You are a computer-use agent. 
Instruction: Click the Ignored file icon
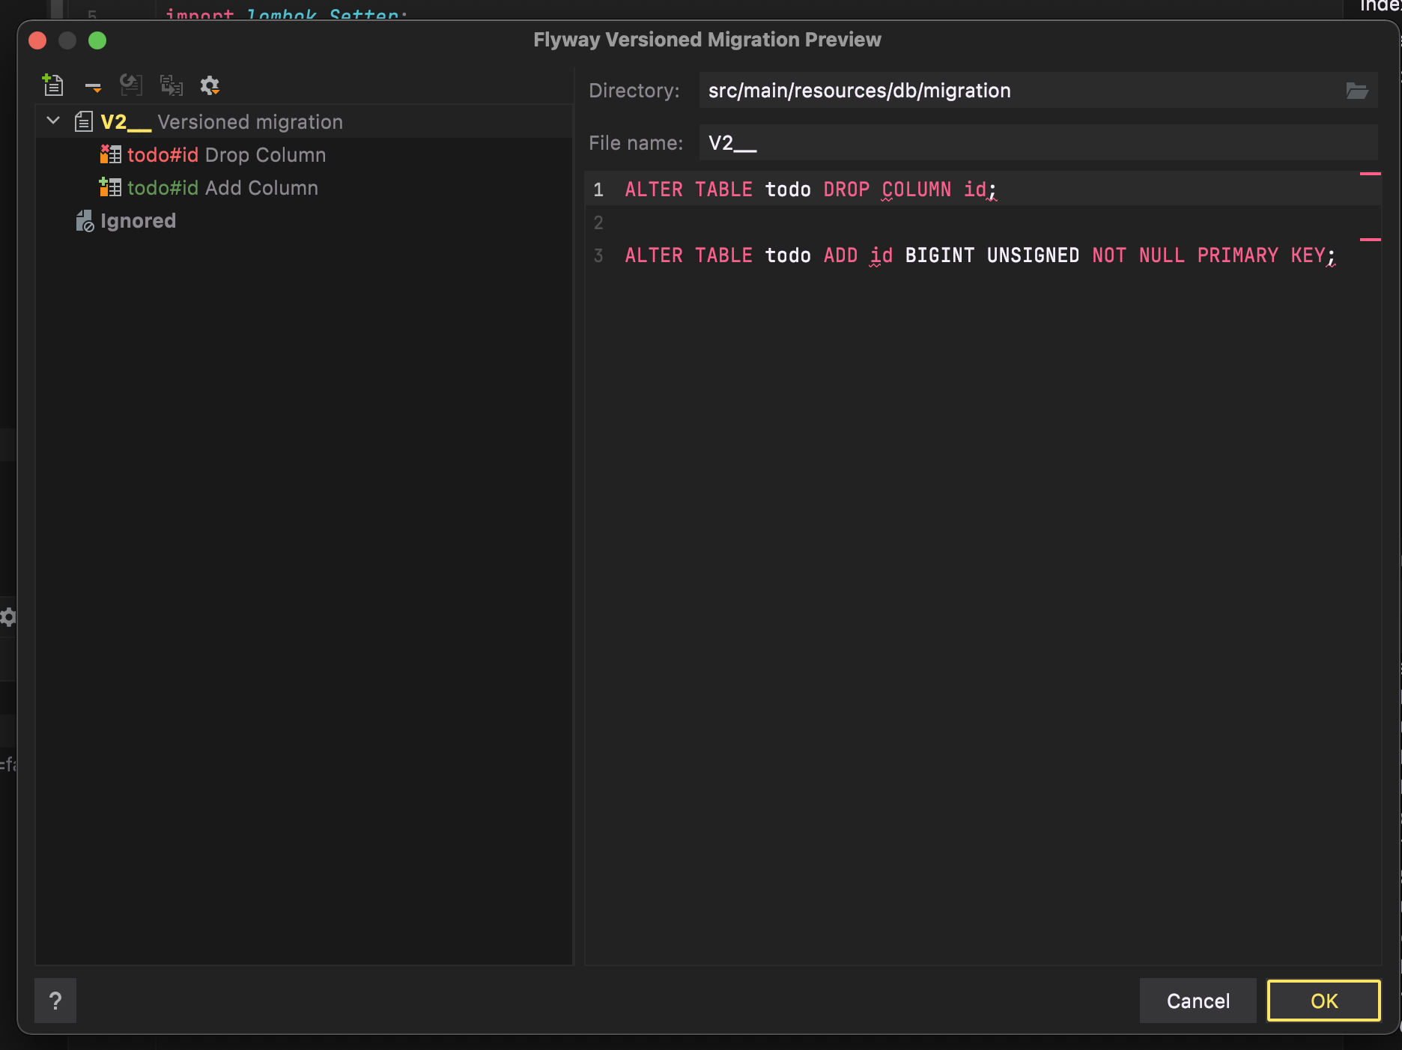[x=85, y=221]
